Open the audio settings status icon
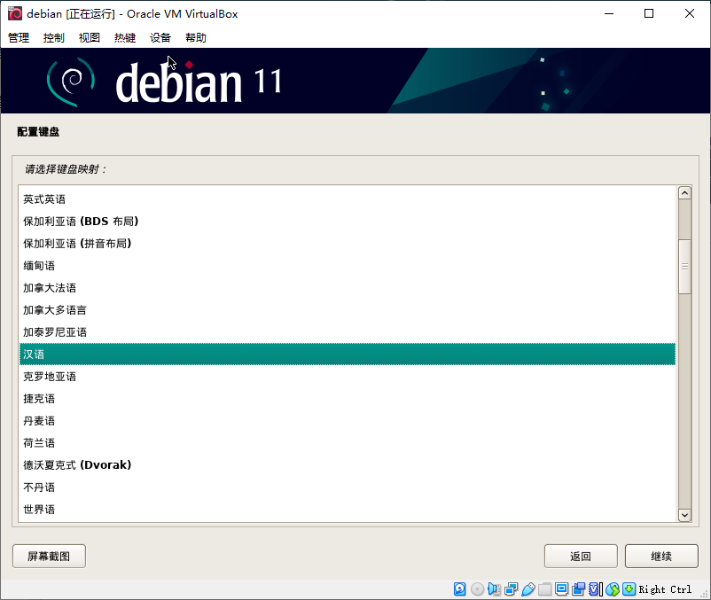The width and height of the screenshot is (711, 600). [494, 588]
